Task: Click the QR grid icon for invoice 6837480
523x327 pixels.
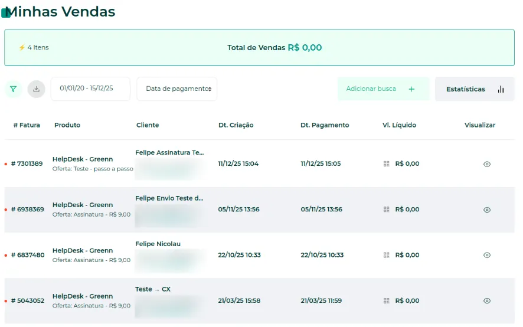Action: point(386,255)
